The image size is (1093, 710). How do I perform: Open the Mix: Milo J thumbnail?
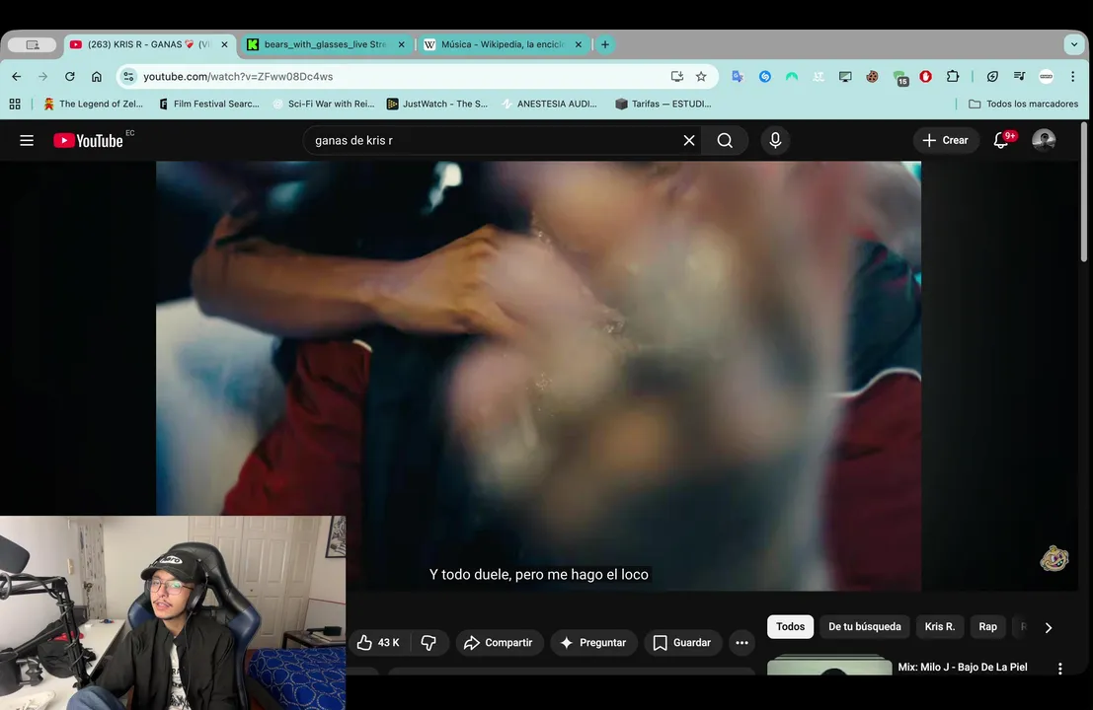pos(829,667)
